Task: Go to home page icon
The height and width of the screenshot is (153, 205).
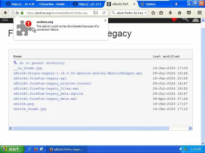Action: pos(180,13)
